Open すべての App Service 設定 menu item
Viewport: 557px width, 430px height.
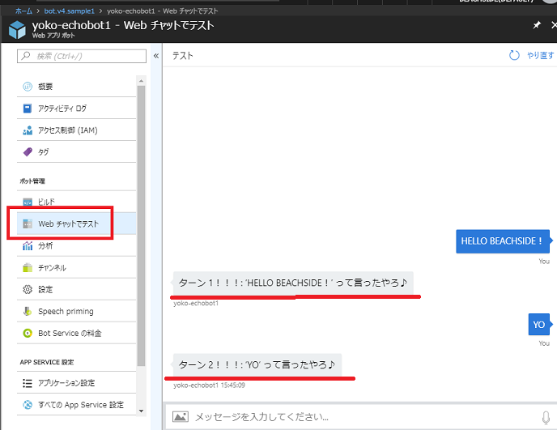76,405
